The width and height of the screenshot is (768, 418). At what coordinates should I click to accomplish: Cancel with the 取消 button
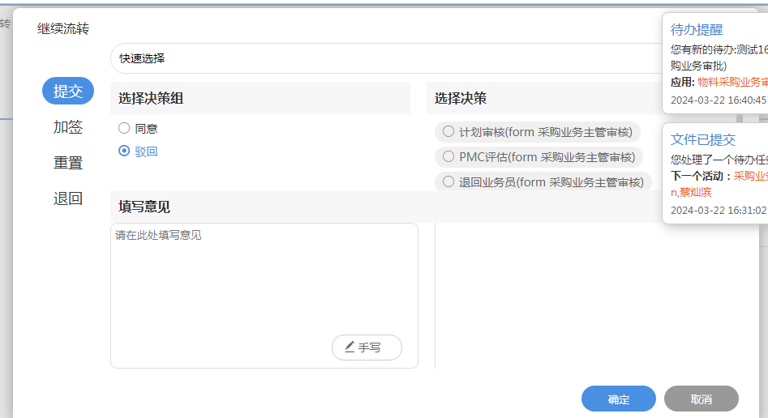coord(701,399)
